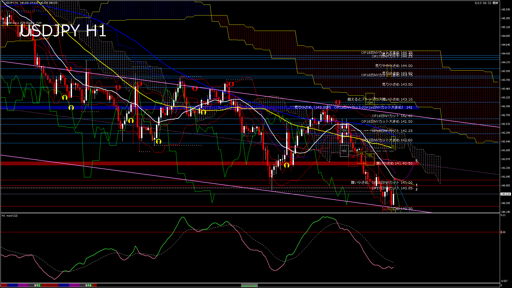Select the current price tag 140.630
Viewport: 512px width, 288px height.
[x=506, y=194]
